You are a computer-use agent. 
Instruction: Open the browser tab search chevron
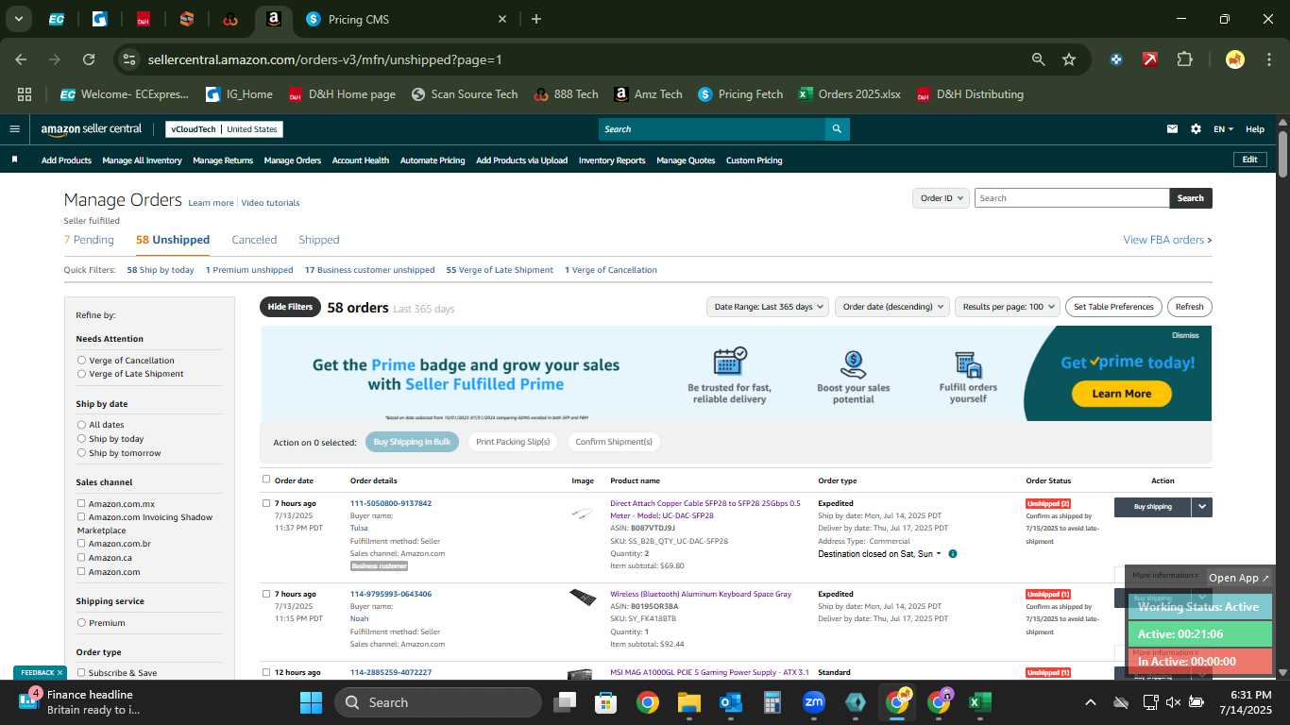(19, 19)
